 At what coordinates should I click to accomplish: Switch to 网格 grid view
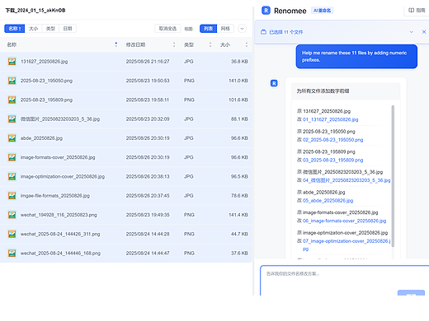point(225,29)
